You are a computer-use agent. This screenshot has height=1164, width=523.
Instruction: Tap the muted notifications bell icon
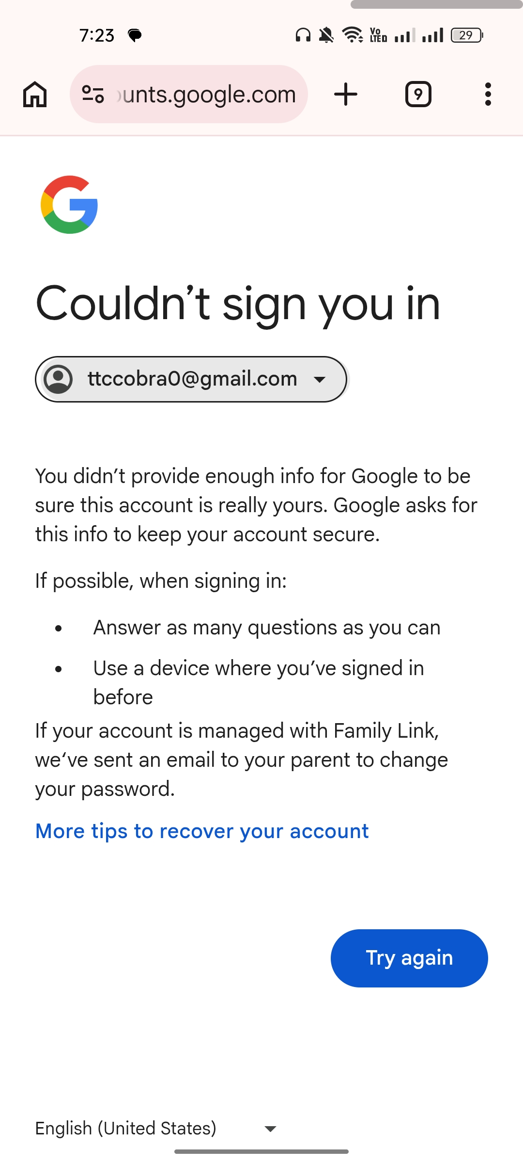click(x=326, y=35)
